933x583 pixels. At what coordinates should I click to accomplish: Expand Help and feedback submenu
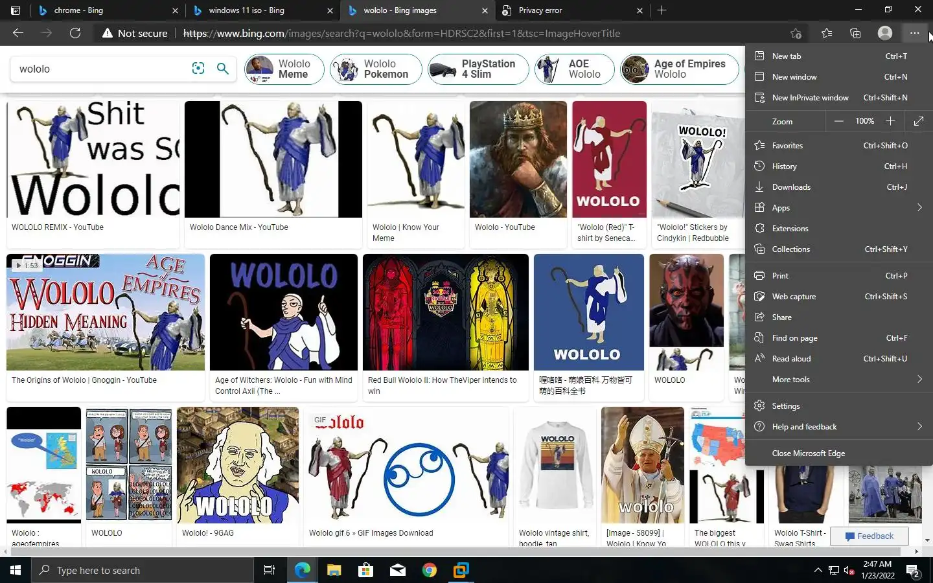click(x=839, y=427)
